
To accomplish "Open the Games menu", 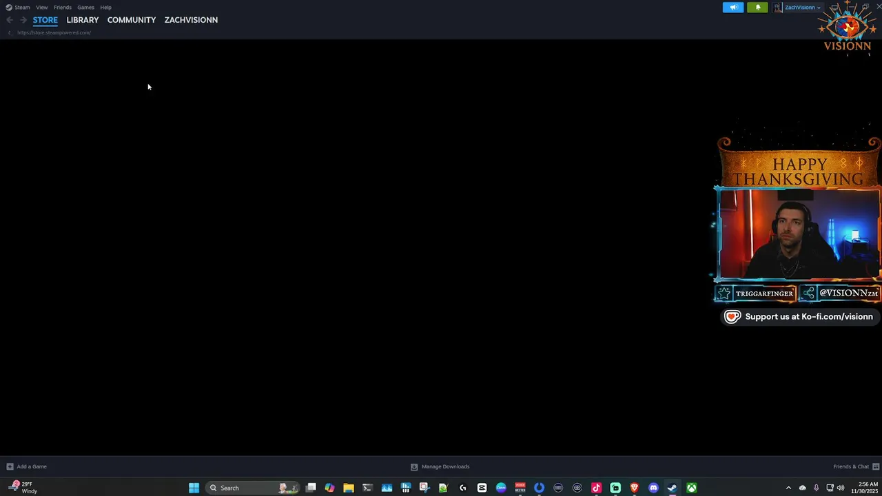I will (85, 8).
